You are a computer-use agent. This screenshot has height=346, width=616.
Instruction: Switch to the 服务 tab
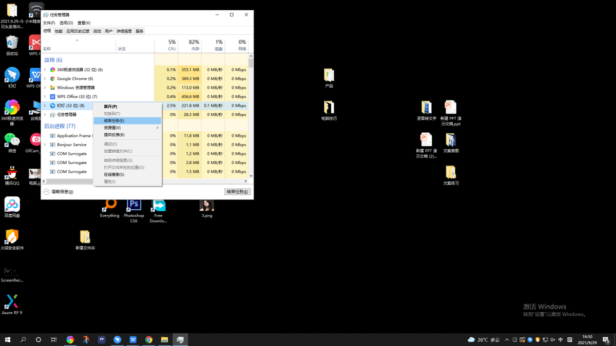coord(140,31)
